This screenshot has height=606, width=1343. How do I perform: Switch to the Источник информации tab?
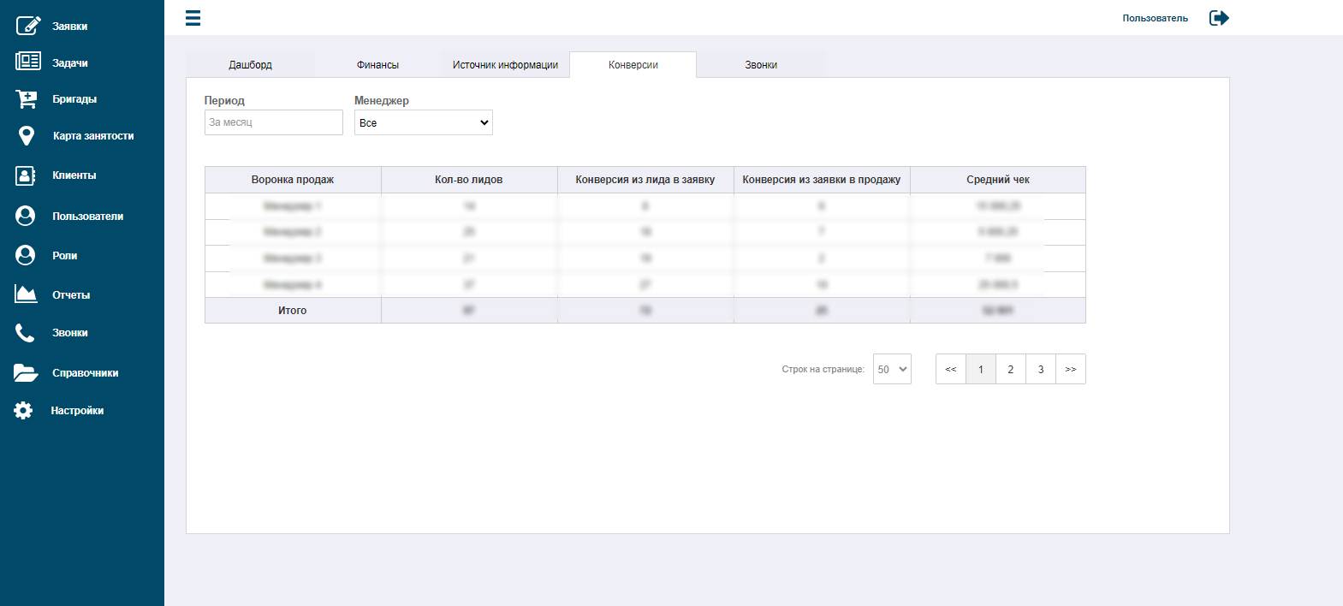(x=505, y=65)
